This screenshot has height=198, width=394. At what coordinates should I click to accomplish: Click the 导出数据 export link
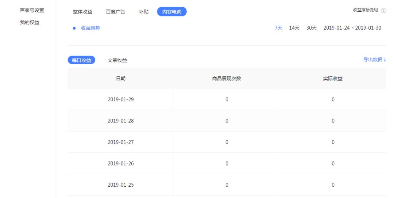coord(374,60)
